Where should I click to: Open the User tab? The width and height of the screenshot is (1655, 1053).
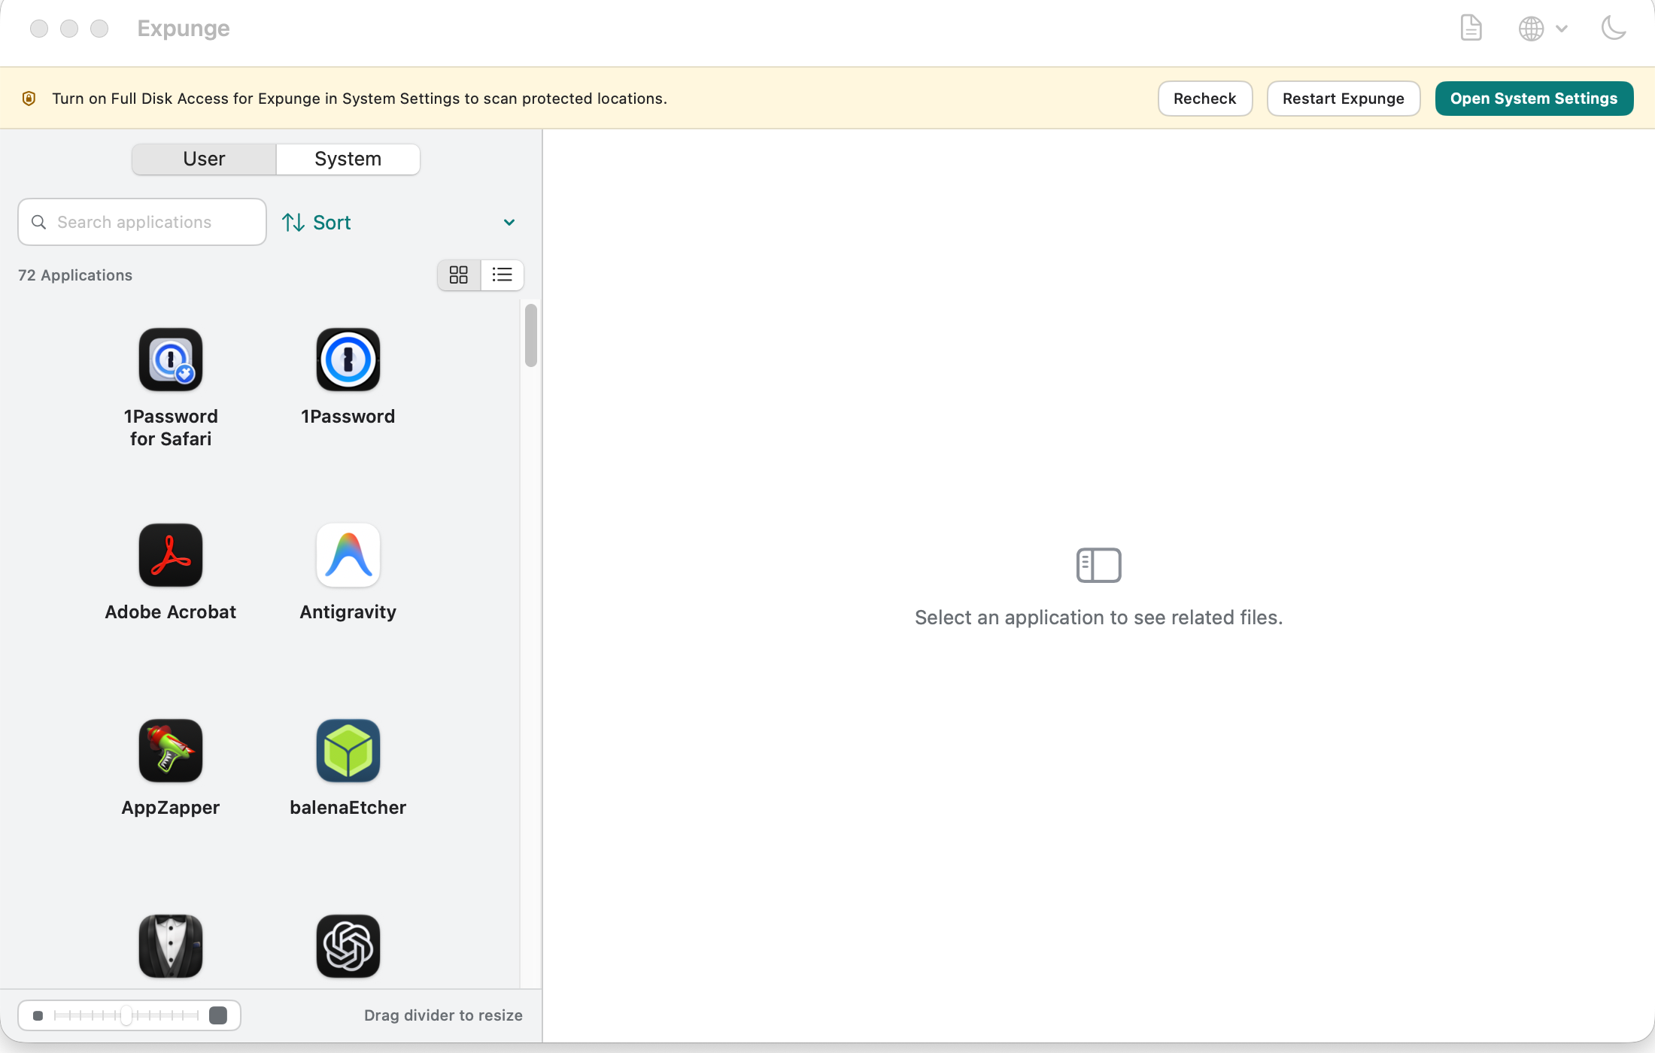point(204,159)
